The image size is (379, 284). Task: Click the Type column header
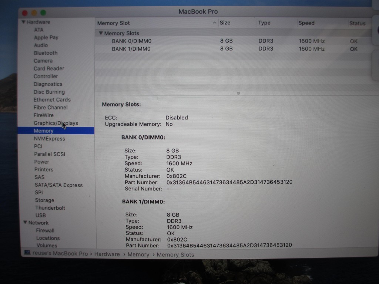[264, 23]
